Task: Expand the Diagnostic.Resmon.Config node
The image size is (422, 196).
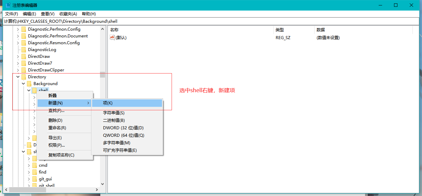Action: tap(18, 43)
